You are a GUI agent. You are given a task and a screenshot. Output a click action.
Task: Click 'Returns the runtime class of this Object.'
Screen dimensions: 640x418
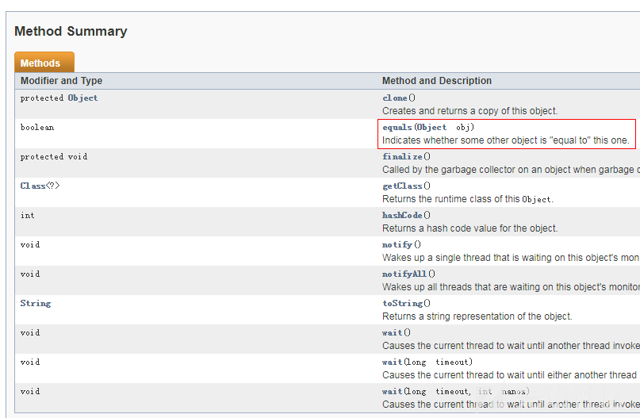pyautogui.click(x=468, y=199)
